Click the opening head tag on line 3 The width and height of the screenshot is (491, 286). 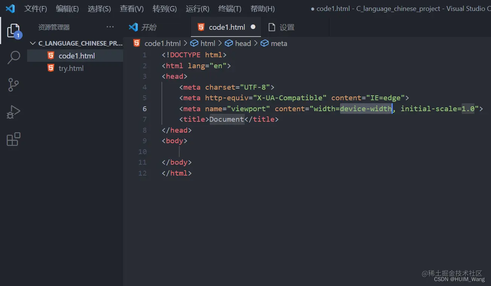click(x=175, y=76)
